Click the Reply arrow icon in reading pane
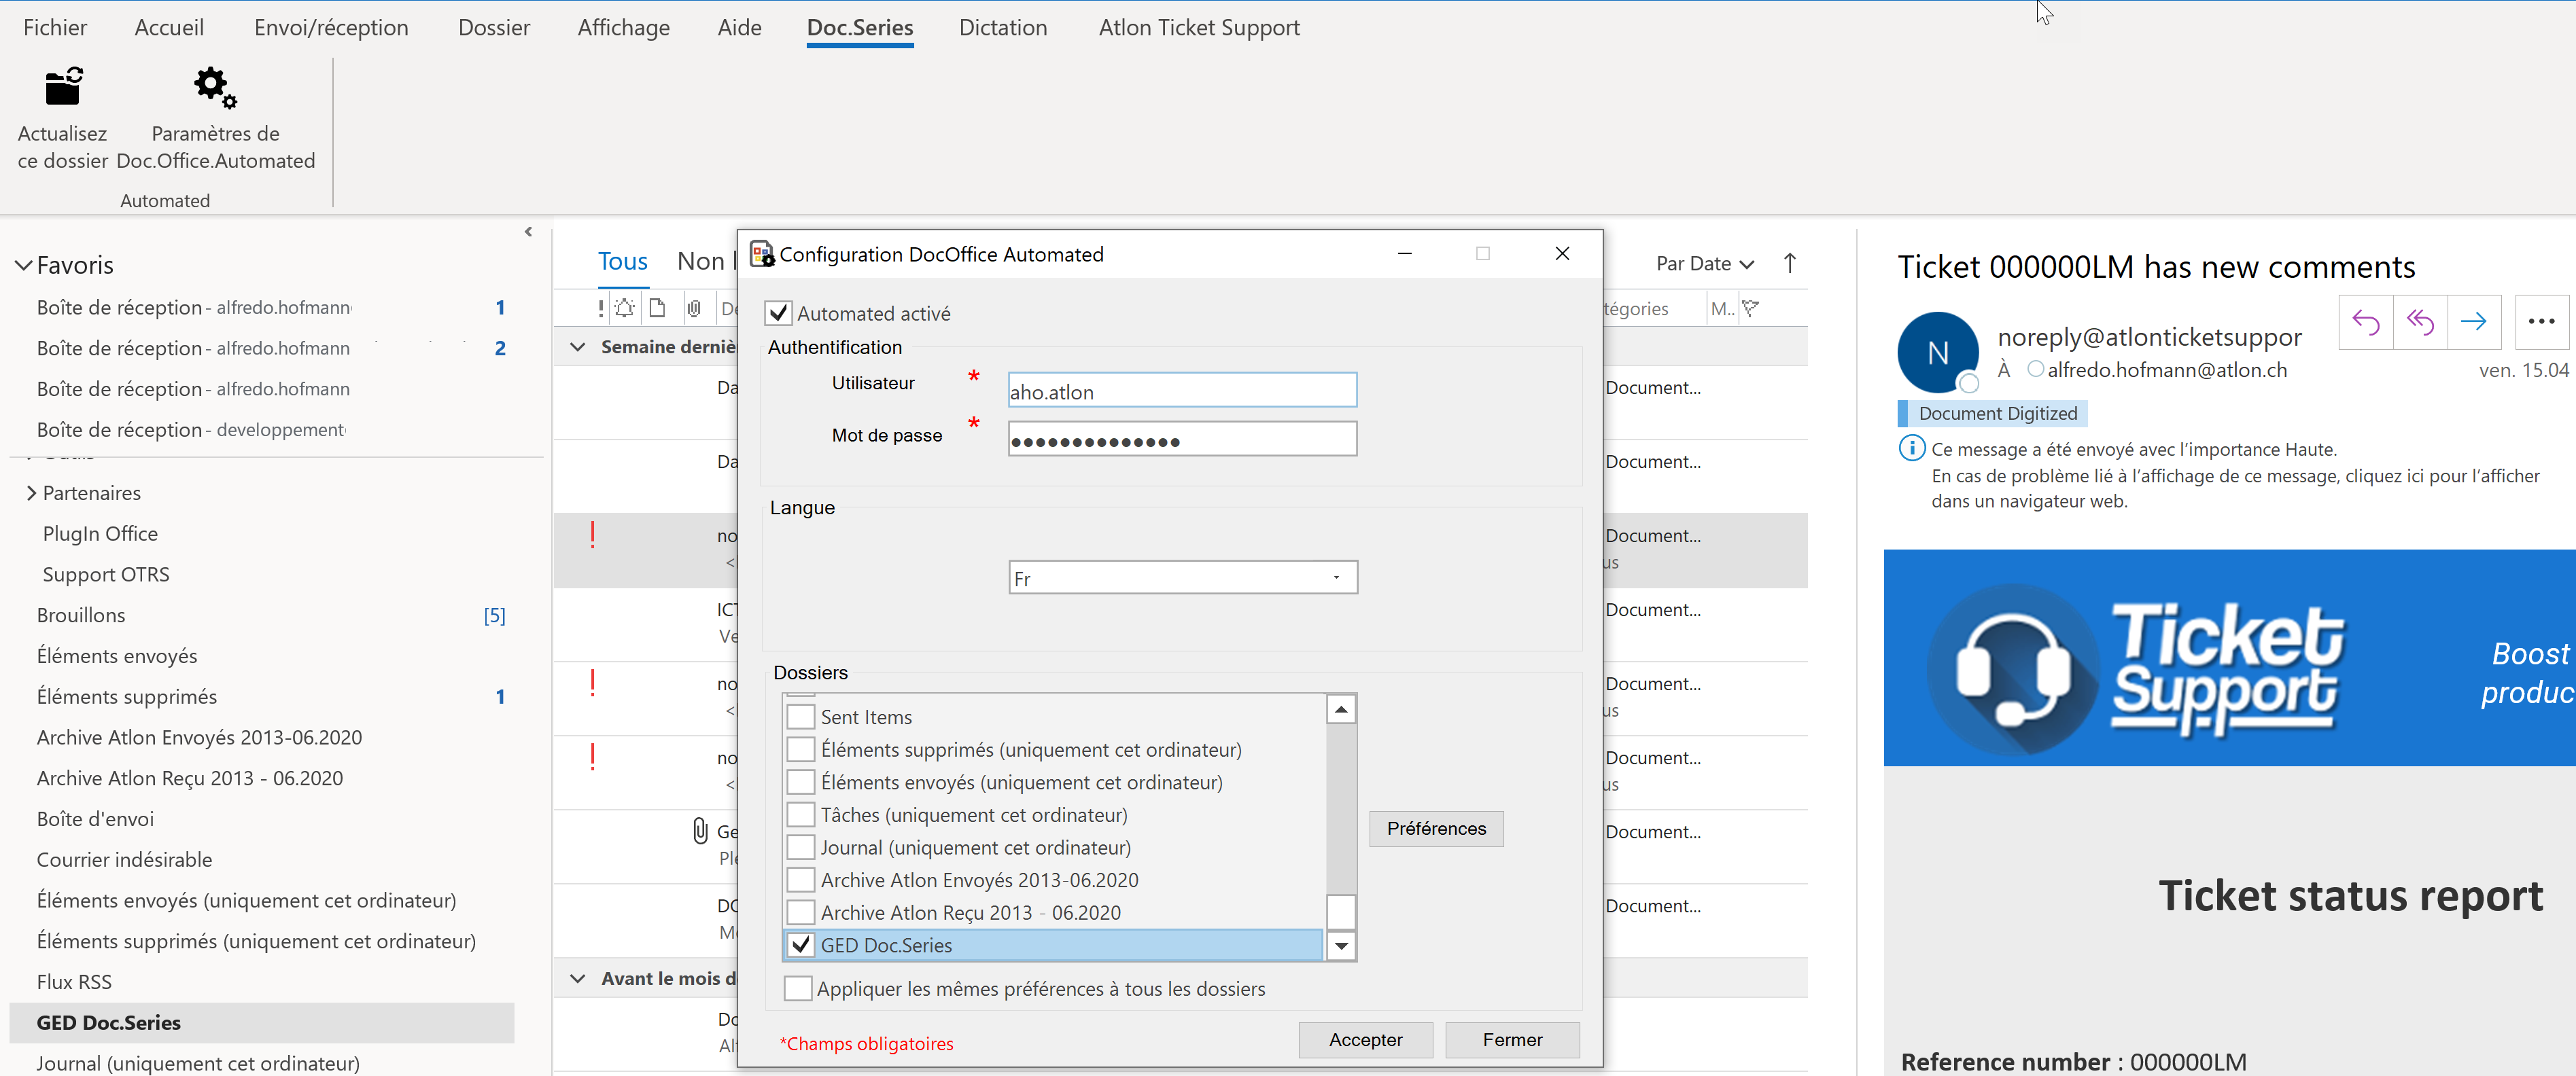The image size is (2576, 1076). point(2365,322)
